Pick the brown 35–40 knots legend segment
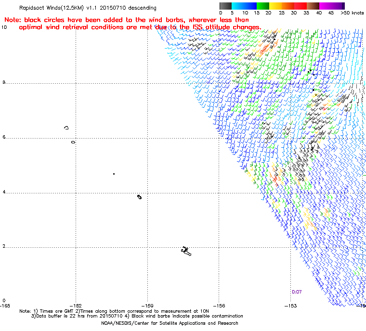This screenshot has width=366, height=331. click(313, 6)
